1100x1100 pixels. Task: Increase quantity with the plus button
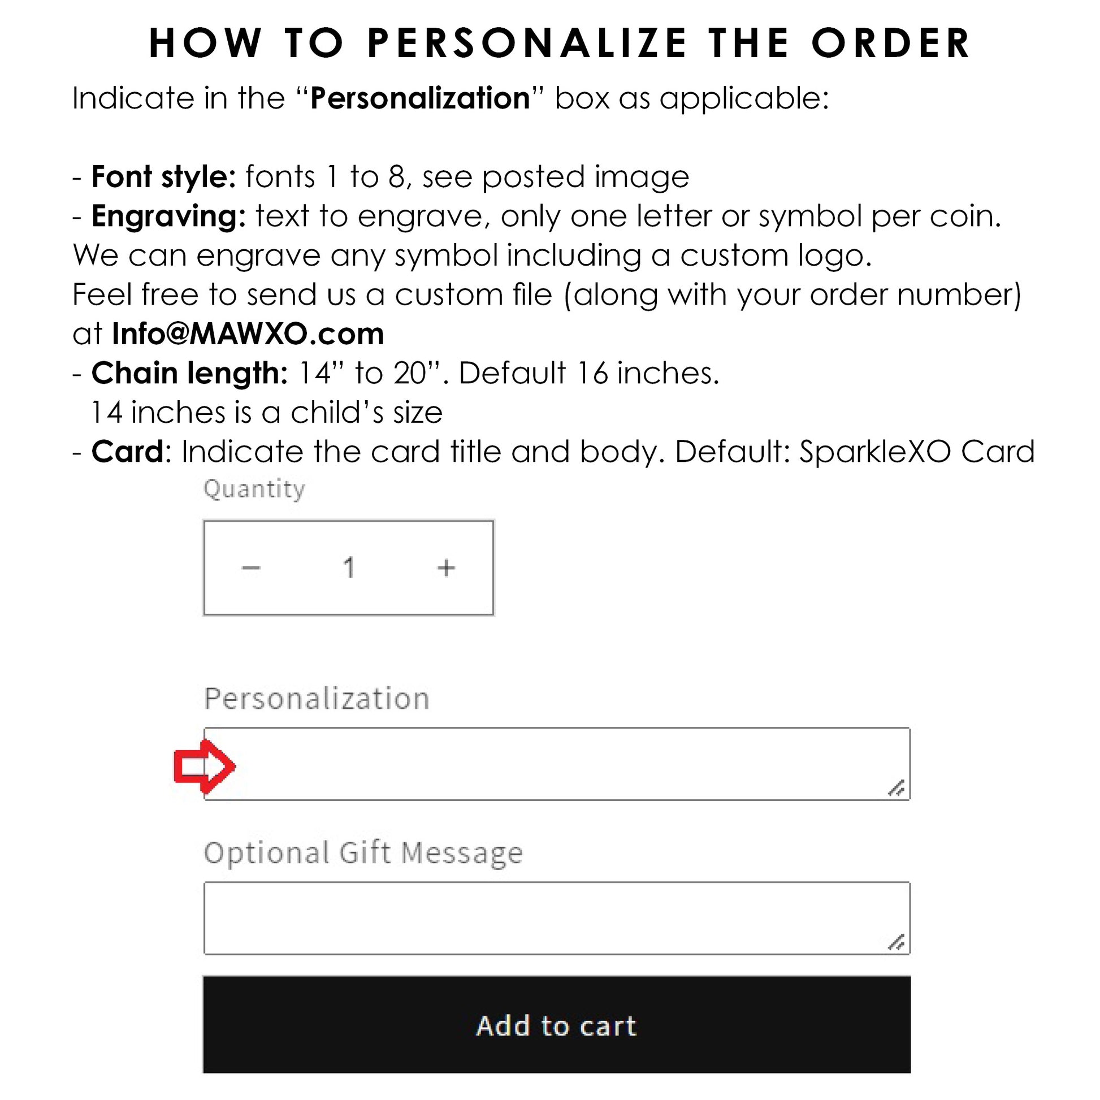click(x=446, y=568)
